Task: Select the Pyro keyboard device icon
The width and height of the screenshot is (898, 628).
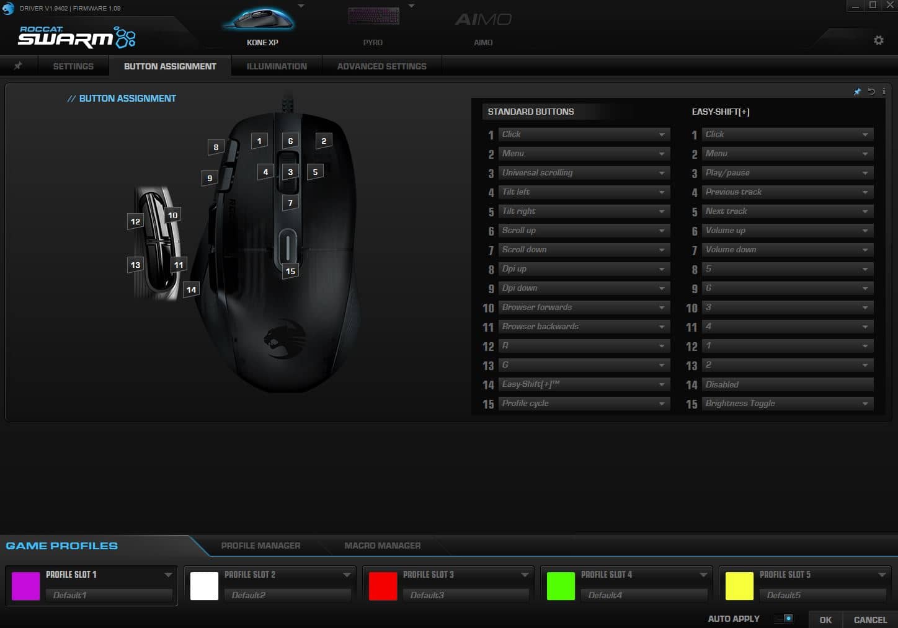Action: (373, 17)
